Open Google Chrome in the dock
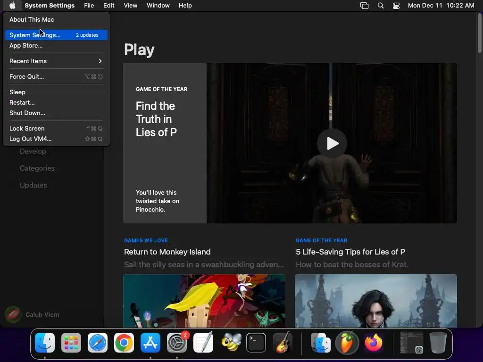This screenshot has width=483, height=362. 124,343
